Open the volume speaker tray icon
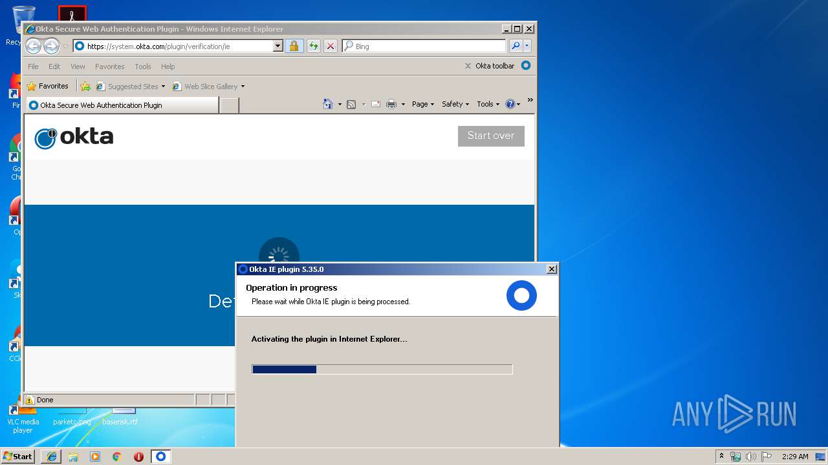 point(750,457)
